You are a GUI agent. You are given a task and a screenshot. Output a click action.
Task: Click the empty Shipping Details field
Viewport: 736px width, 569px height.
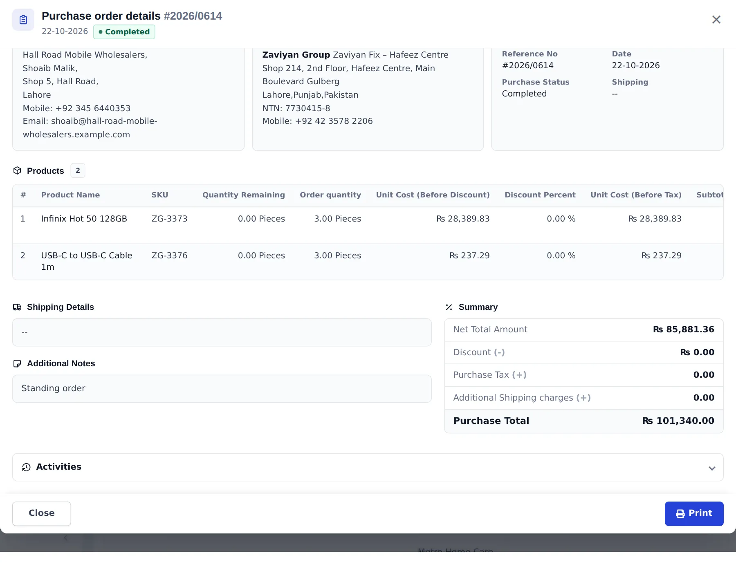click(x=222, y=332)
